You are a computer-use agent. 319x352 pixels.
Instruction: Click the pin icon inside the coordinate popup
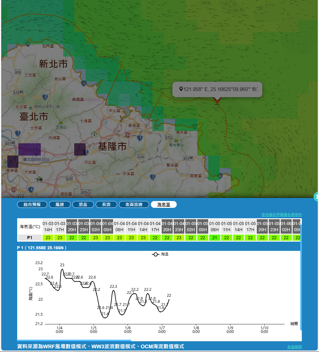point(181,89)
